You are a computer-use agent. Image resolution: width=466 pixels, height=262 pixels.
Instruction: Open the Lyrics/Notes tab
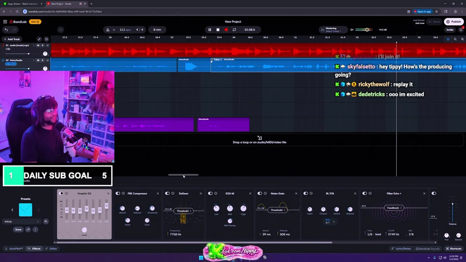[401, 249]
